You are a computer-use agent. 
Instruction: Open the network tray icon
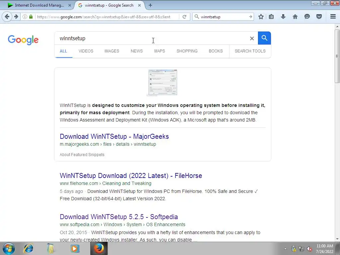tap(301, 249)
